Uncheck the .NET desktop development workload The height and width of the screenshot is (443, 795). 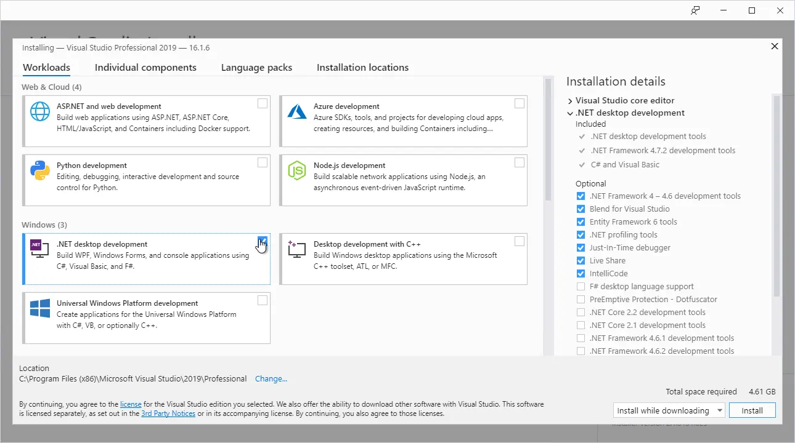coord(263,241)
